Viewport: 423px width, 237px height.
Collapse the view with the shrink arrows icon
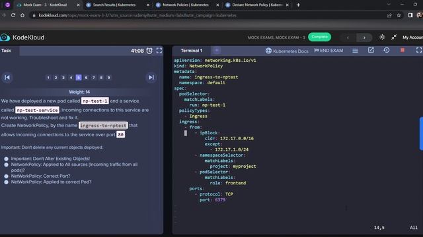(x=394, y=37)
